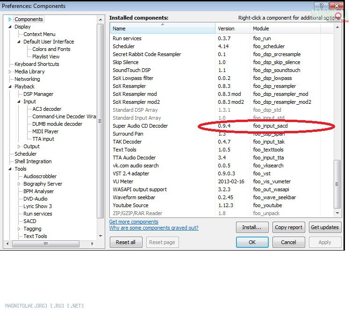Click Get more components link
Image resolution: width=358 pixels, height=310 pixels.
pos(134,222)
